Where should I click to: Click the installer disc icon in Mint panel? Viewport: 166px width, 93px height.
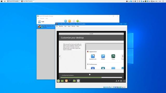click(78, 81)
